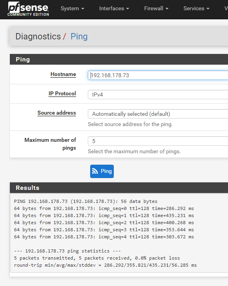
Task: Click the icmp_seq=0 result line
Action: (104, 208)
